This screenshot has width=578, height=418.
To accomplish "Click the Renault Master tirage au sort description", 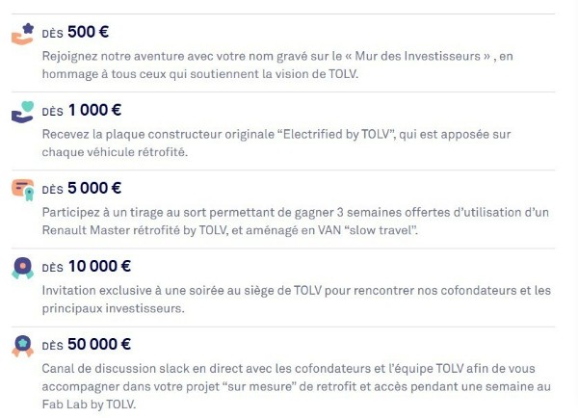I will pyautogui.click(x=296, y=222).
